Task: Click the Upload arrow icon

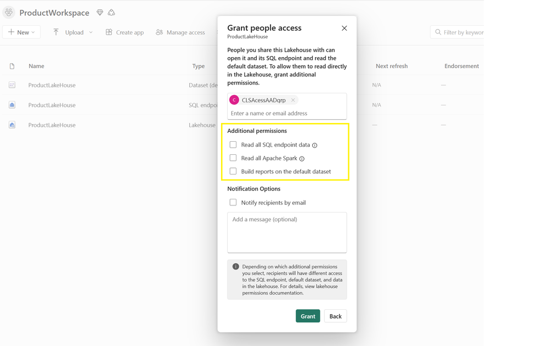Action: click(x=56, y=32)
